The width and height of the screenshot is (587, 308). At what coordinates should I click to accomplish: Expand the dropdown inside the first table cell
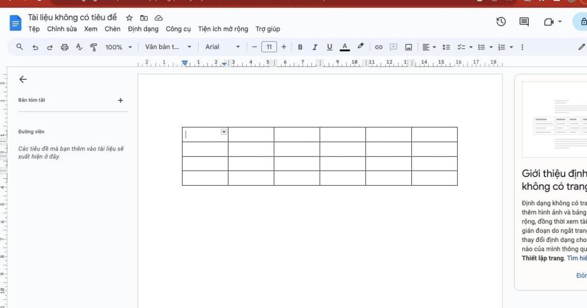point(223,132)
